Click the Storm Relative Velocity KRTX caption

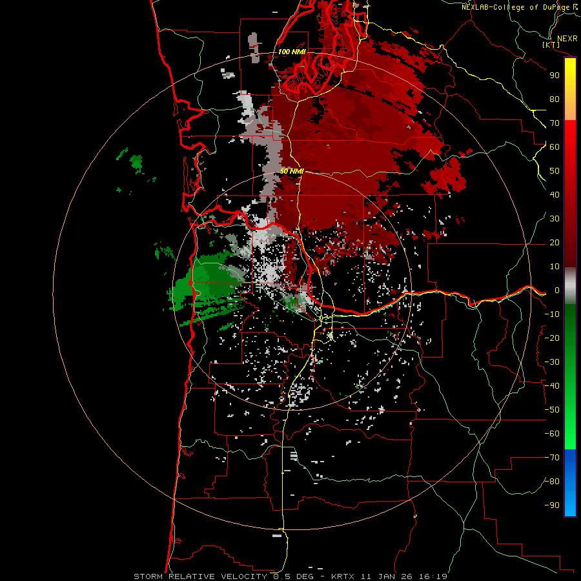pyautogui.click(x=290, y=576)
